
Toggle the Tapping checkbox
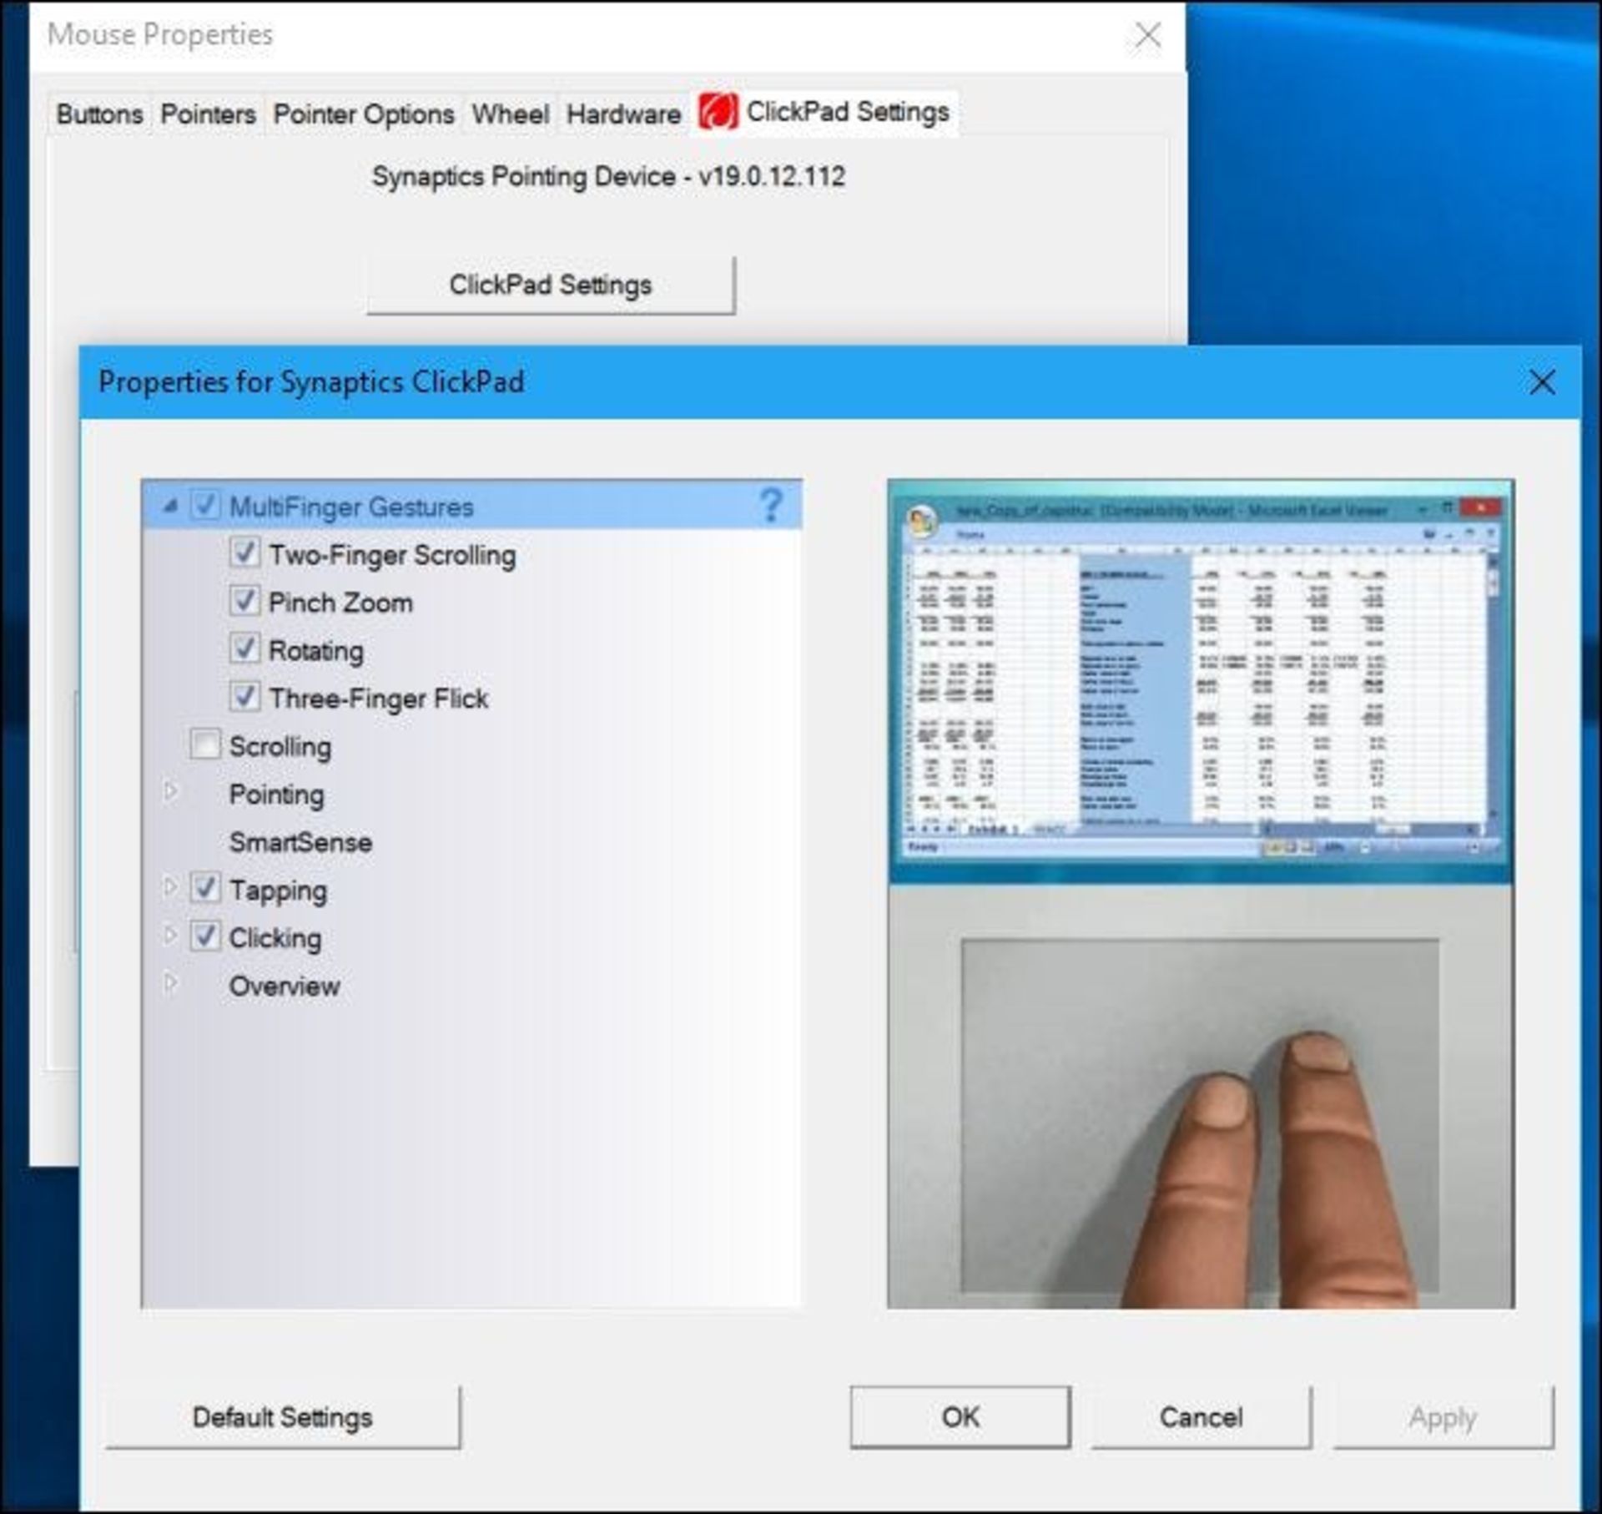pyautogui.click(x=205, y=888)
